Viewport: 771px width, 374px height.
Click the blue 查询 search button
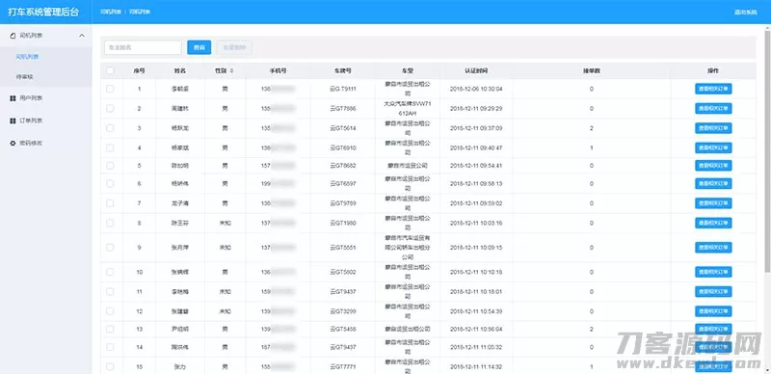tap(199, 48)
